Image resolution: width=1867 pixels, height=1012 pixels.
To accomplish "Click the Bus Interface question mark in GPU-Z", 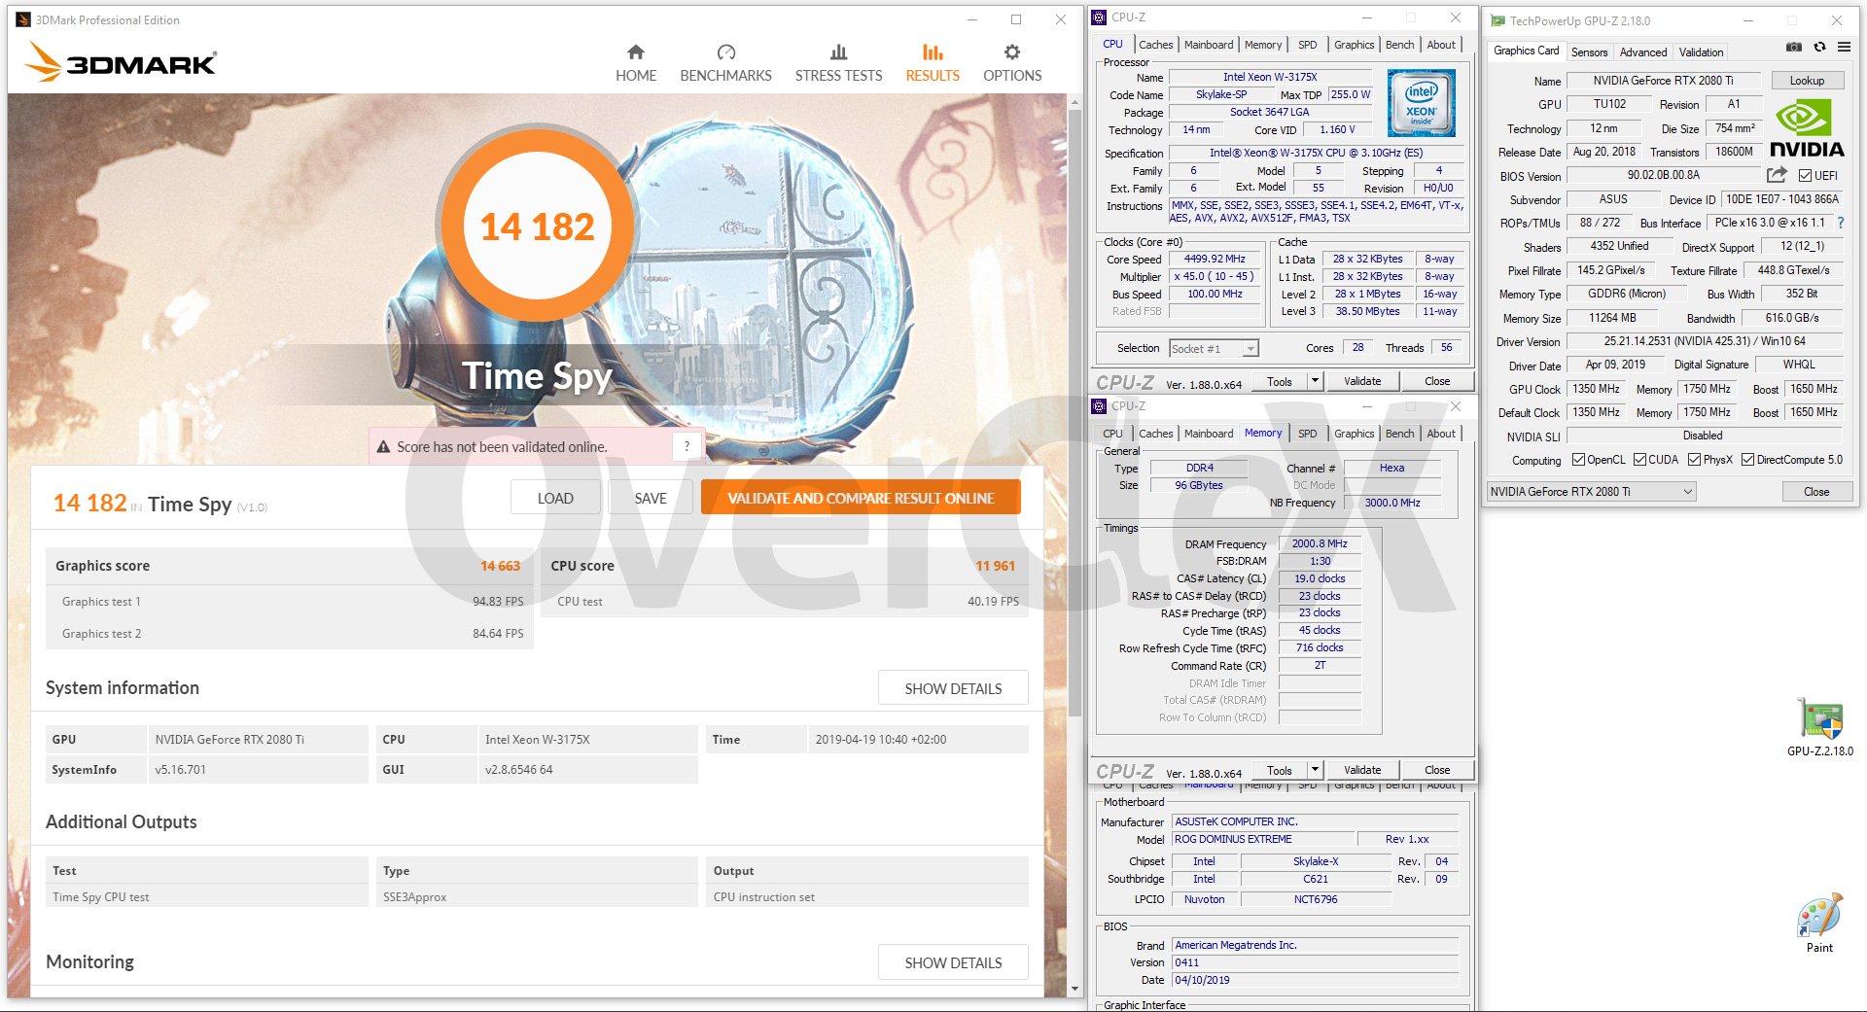I will pos(1840,223).
